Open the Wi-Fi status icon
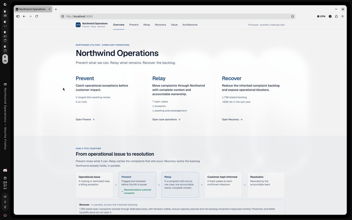This screenshot has width=352, height=220. tap(5, 197)
